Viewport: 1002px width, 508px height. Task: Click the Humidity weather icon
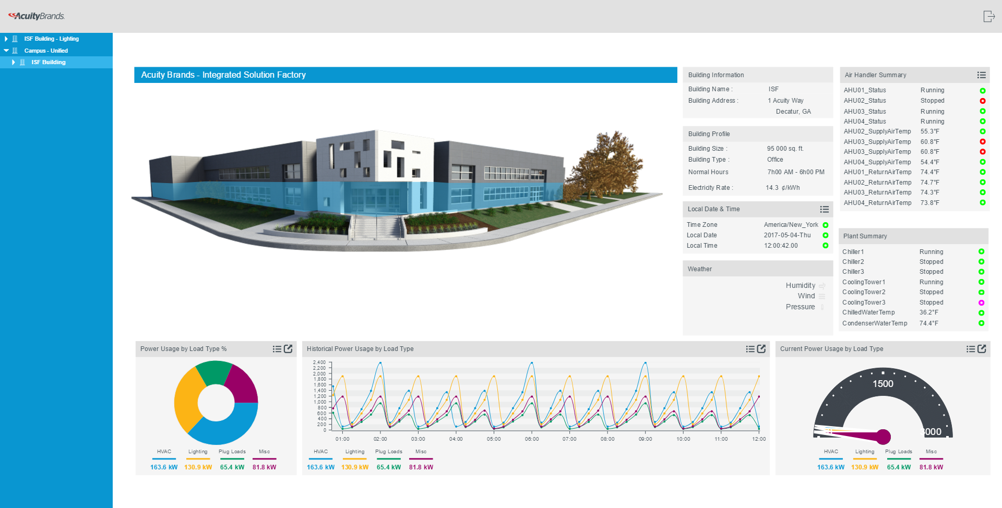pos(822,286)
